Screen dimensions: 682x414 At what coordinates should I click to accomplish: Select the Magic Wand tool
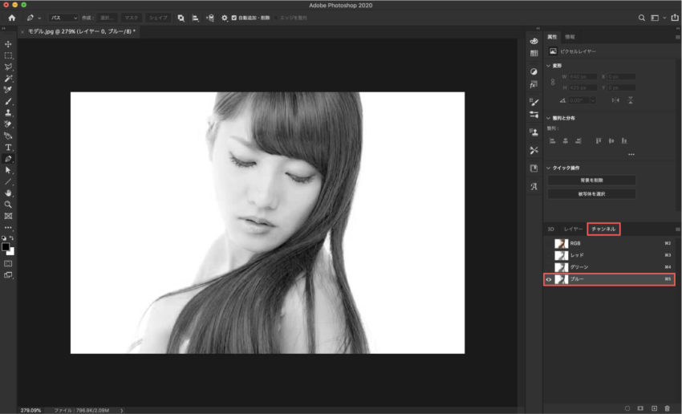coord(8,79)
